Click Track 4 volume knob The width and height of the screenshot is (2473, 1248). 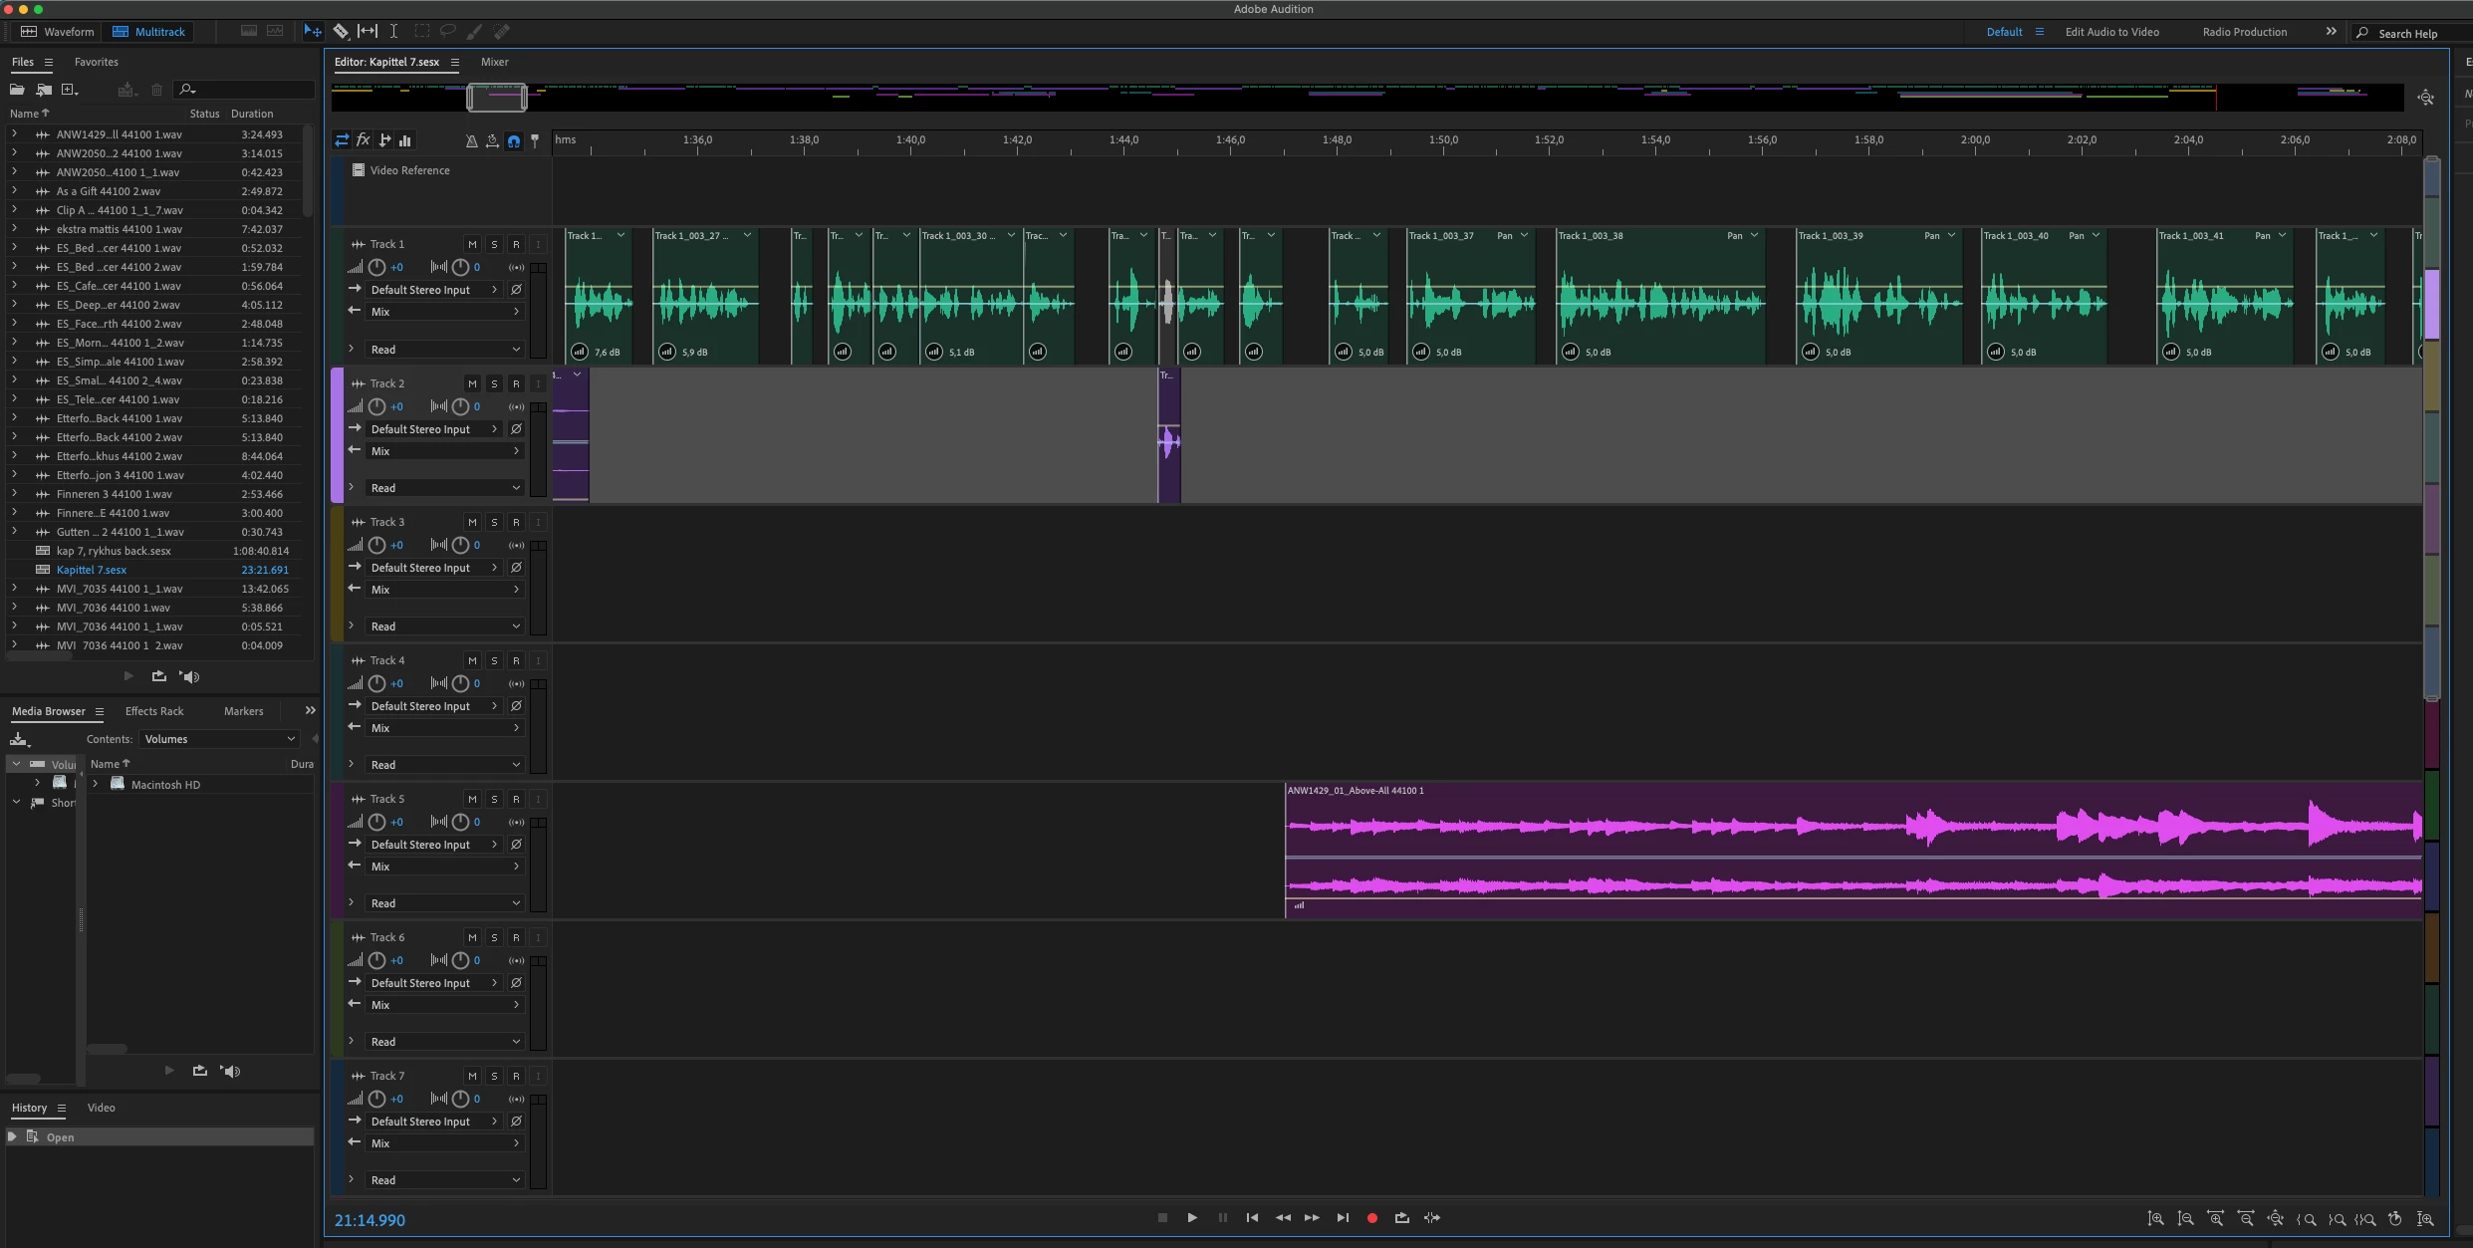[376, 684]
